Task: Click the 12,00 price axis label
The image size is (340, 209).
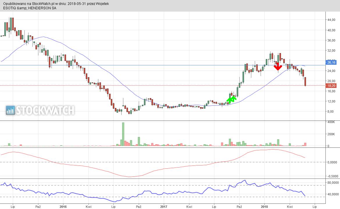Action: pos(331,102)
